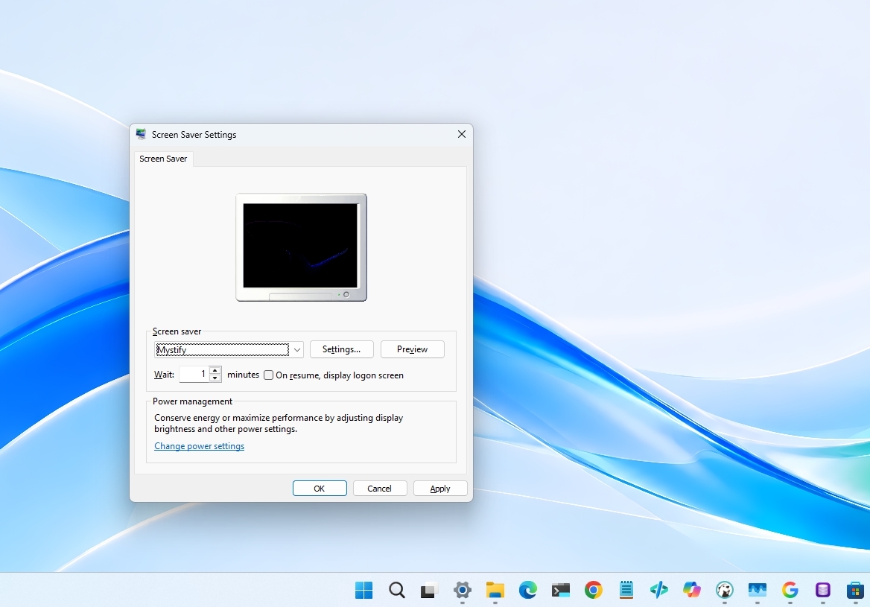This screenshot has width=870, height=607.
Task: Launch Google Chrome from the taskbar
Action: [x=593, y=590]
